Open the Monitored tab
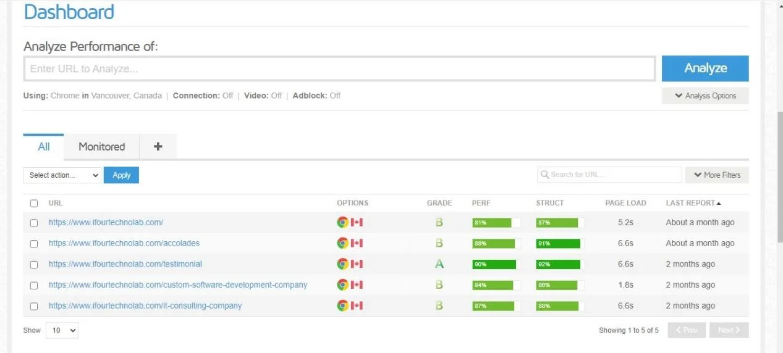The height and width of the screenshot is (353, 783). 101,146
